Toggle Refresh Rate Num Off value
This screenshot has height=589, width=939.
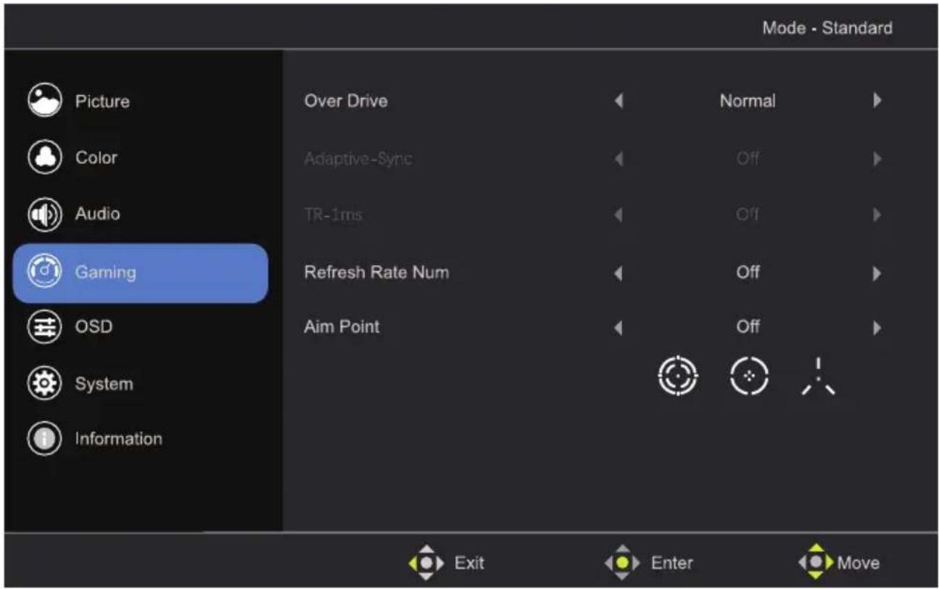click(748, 273)
